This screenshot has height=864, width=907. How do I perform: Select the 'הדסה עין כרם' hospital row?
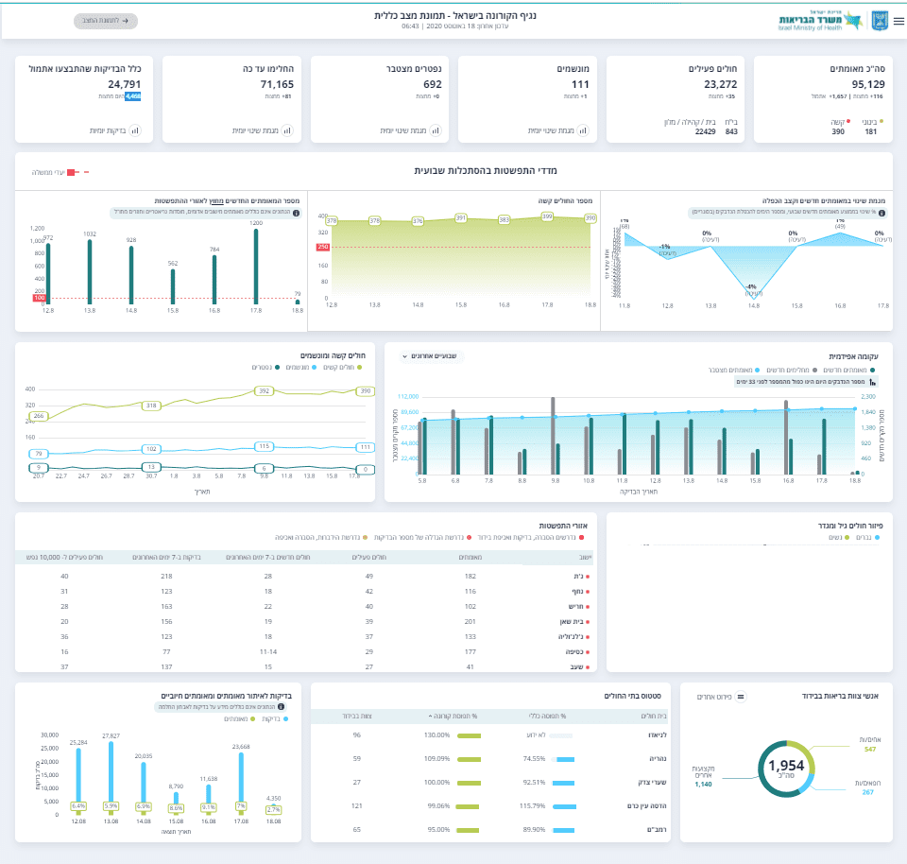pos(490,806)
